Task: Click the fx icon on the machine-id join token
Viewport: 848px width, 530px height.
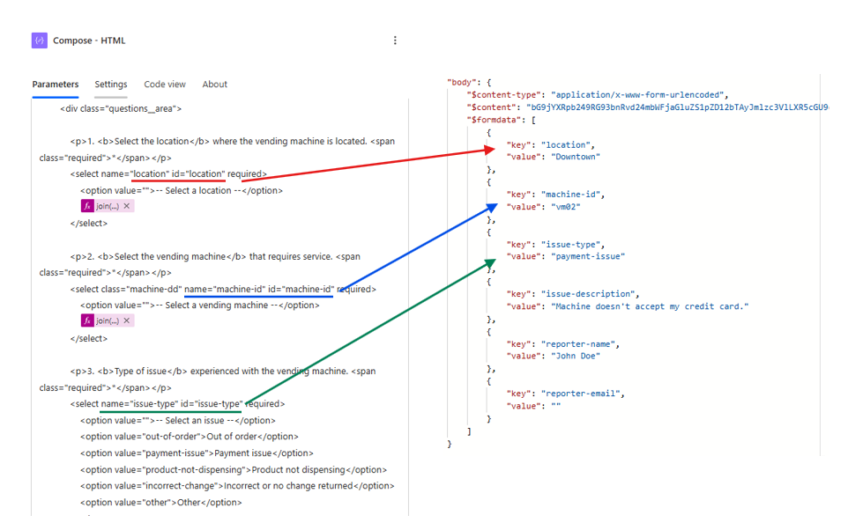Action: (x=88, y=320)
